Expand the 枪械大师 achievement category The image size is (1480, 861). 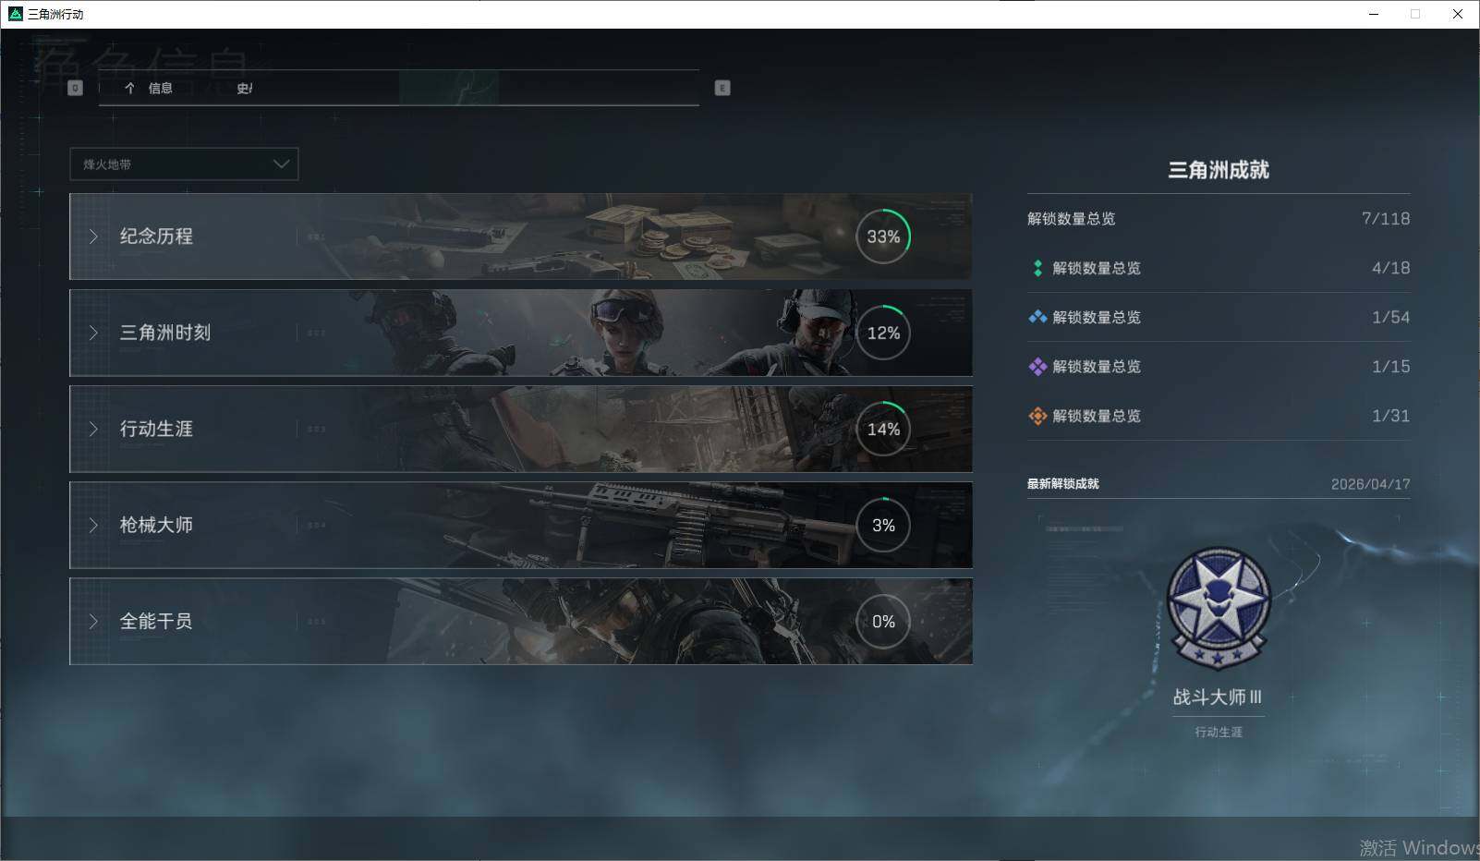[521, 525]
